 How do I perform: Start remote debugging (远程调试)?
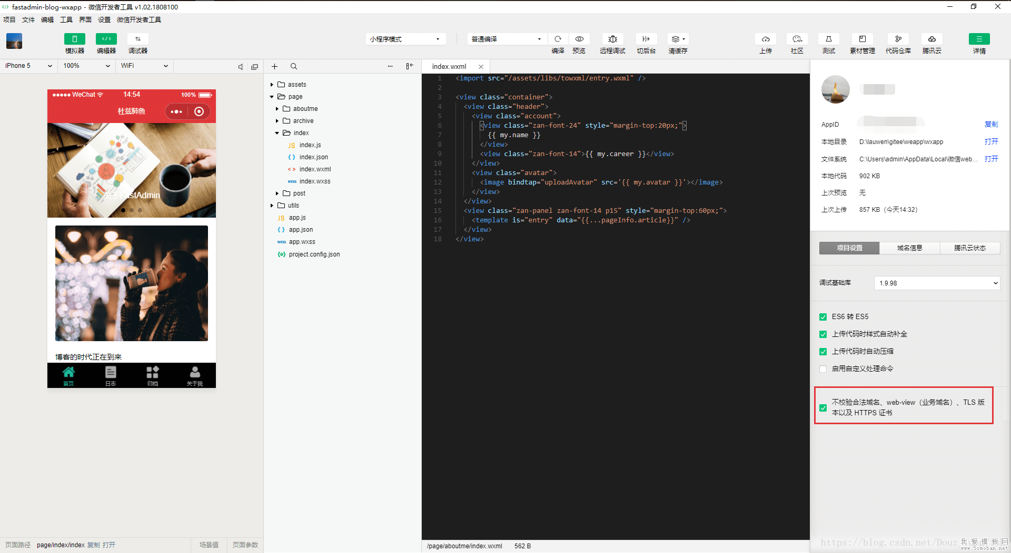coord(612,39)
